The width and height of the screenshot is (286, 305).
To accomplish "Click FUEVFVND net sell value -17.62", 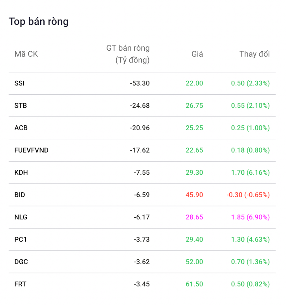I will 140,150.
